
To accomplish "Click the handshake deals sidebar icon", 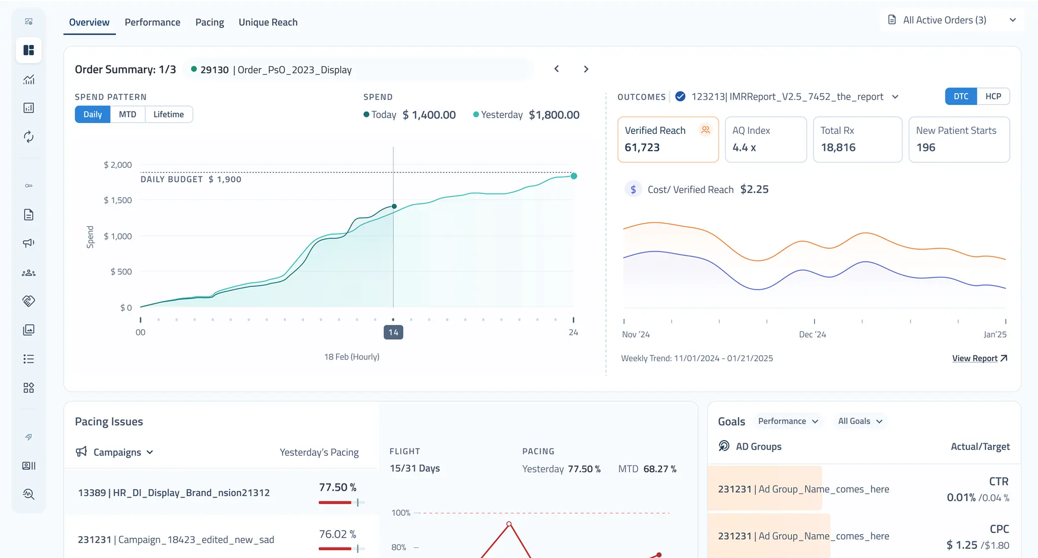I will click(28, 301).
